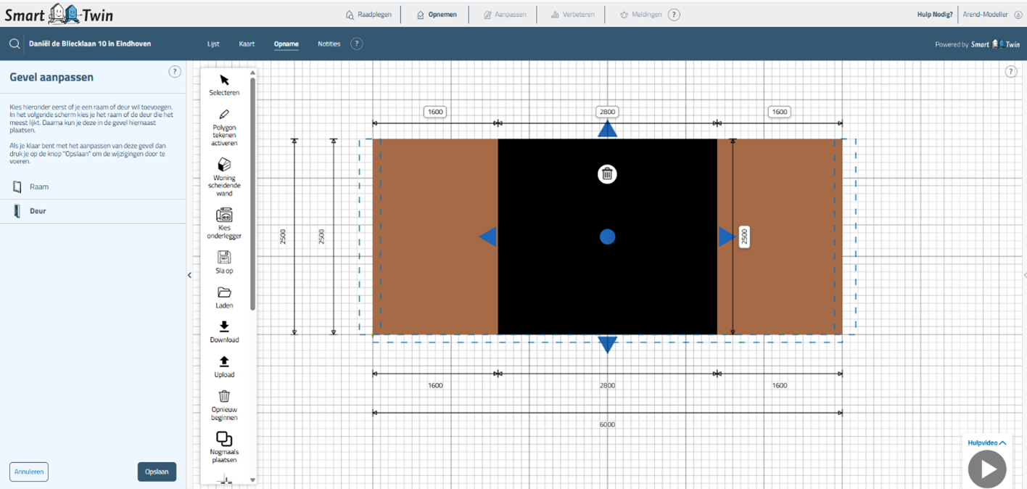Play the Hulpvideo help video
Viewport: 1027px width, 489px height.
[987, 469]
